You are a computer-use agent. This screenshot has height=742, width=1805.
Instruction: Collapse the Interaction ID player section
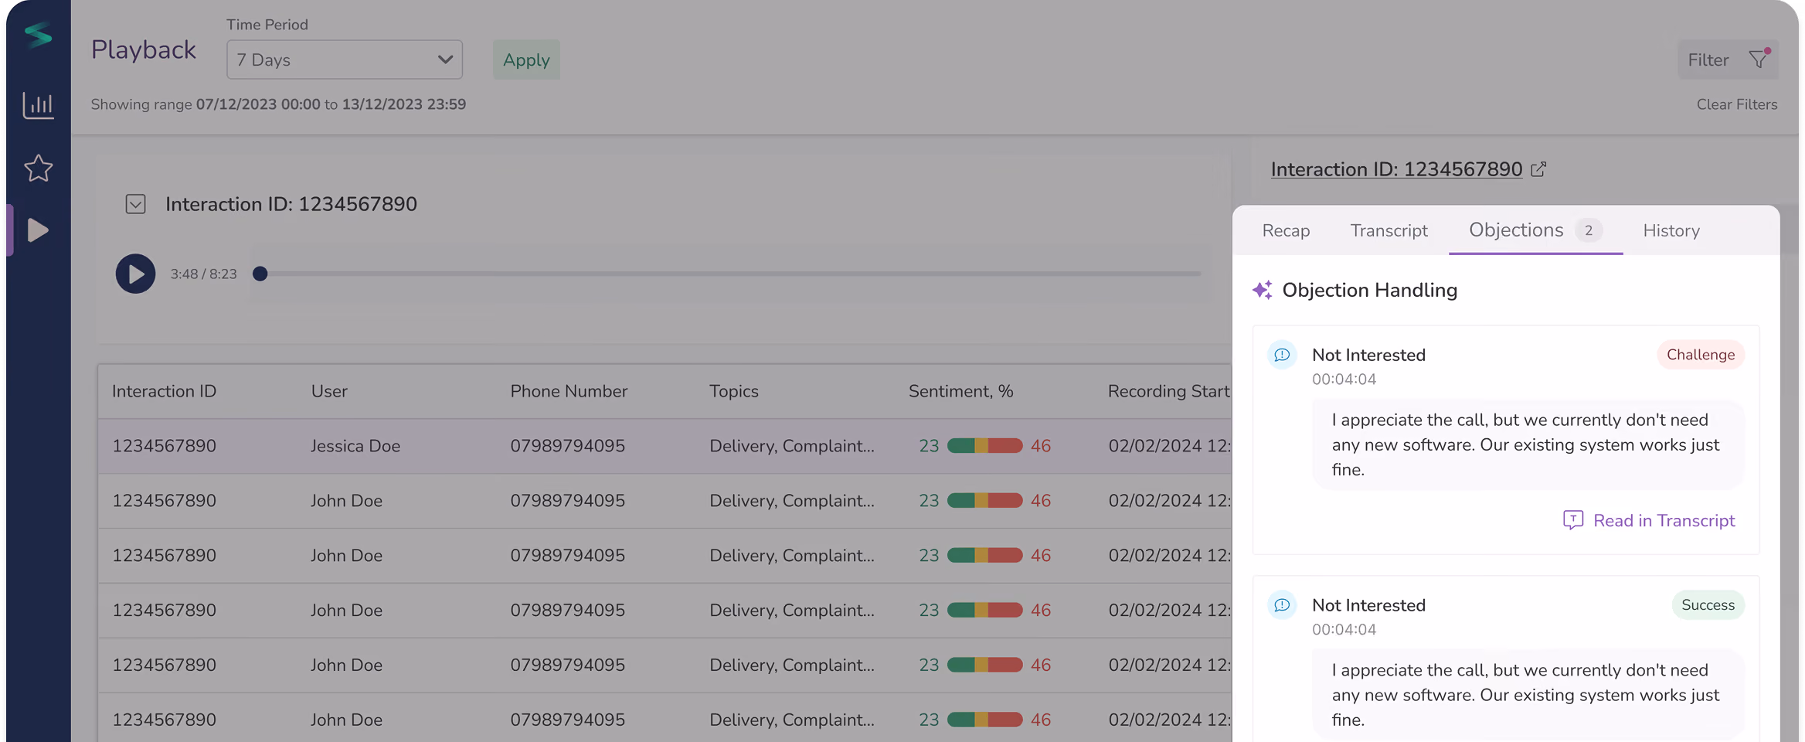(x=135, y=204)
